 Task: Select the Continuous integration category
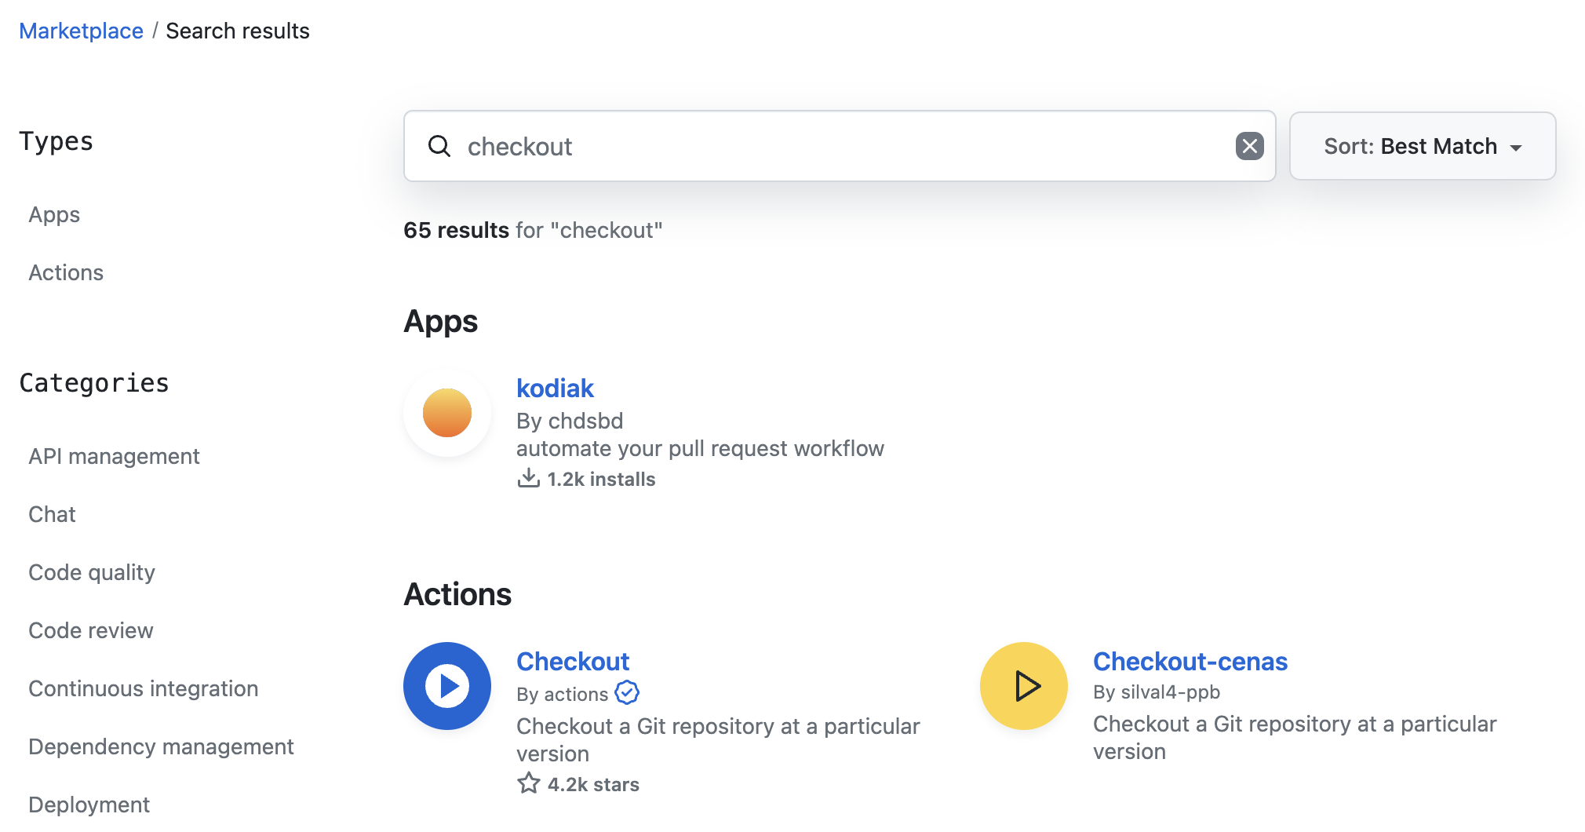point(144,688)
